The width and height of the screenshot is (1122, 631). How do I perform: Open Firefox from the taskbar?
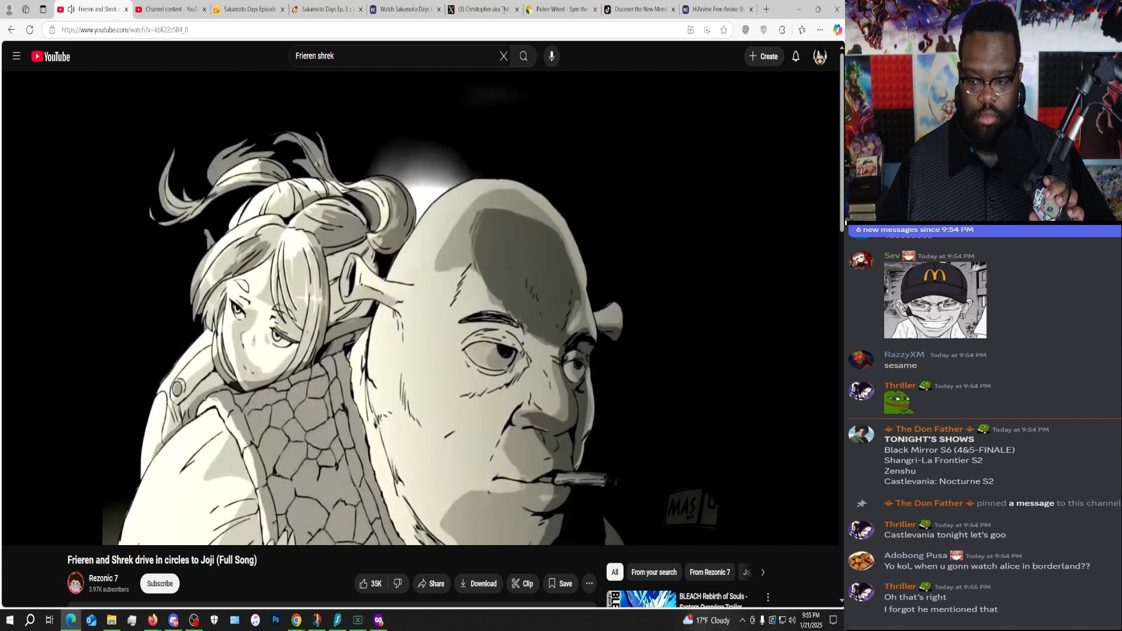click(153, 620)
